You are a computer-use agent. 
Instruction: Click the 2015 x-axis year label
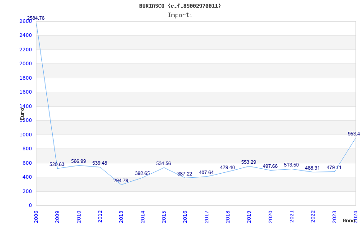point(164,217)
